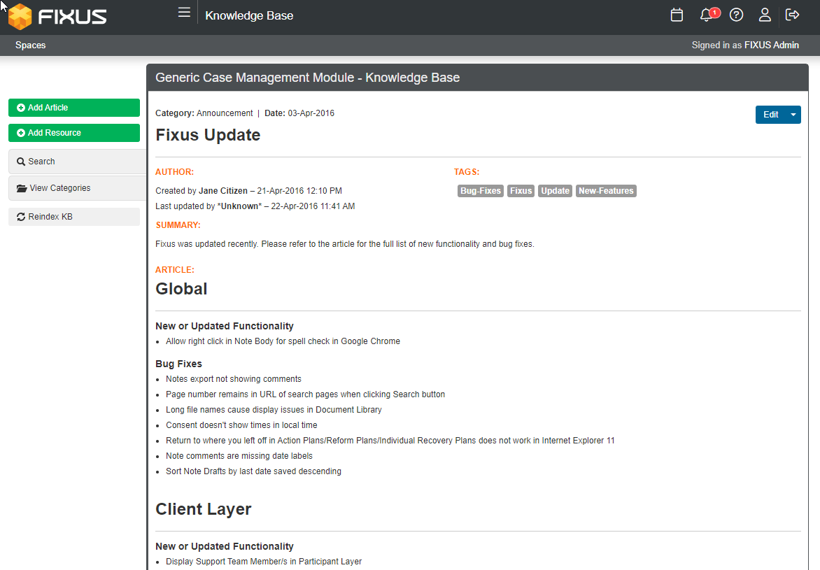Open the user account icon

pos(765,15)
